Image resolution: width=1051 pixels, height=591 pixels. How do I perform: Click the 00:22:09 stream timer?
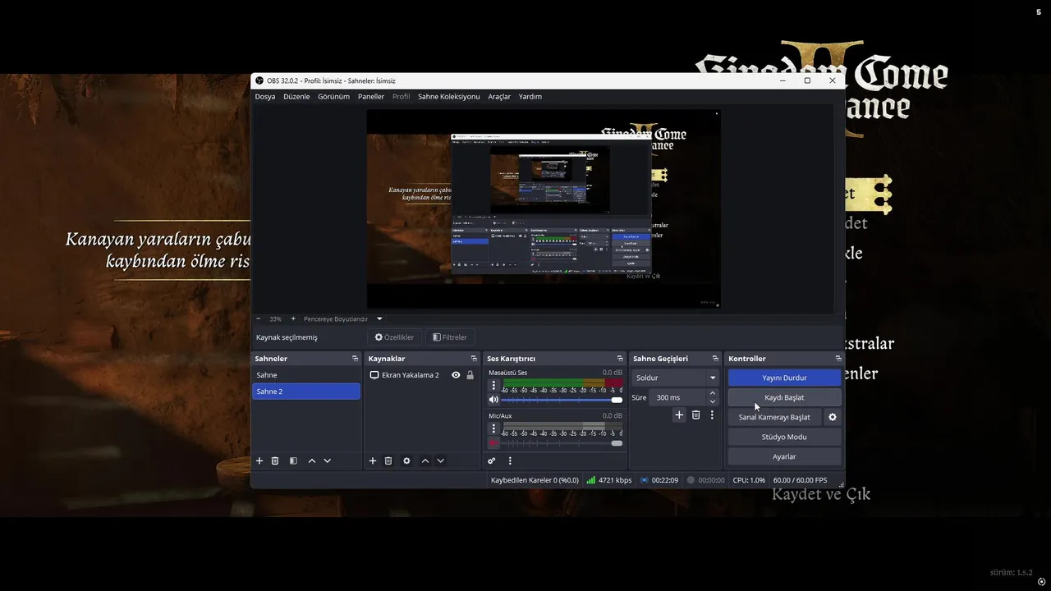[659, 480]
